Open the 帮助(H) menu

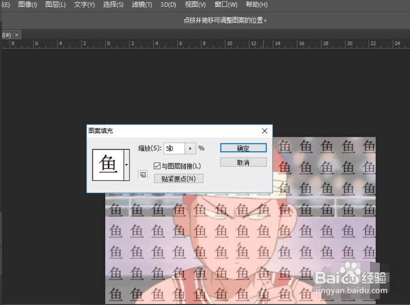[x=257, y=4]
